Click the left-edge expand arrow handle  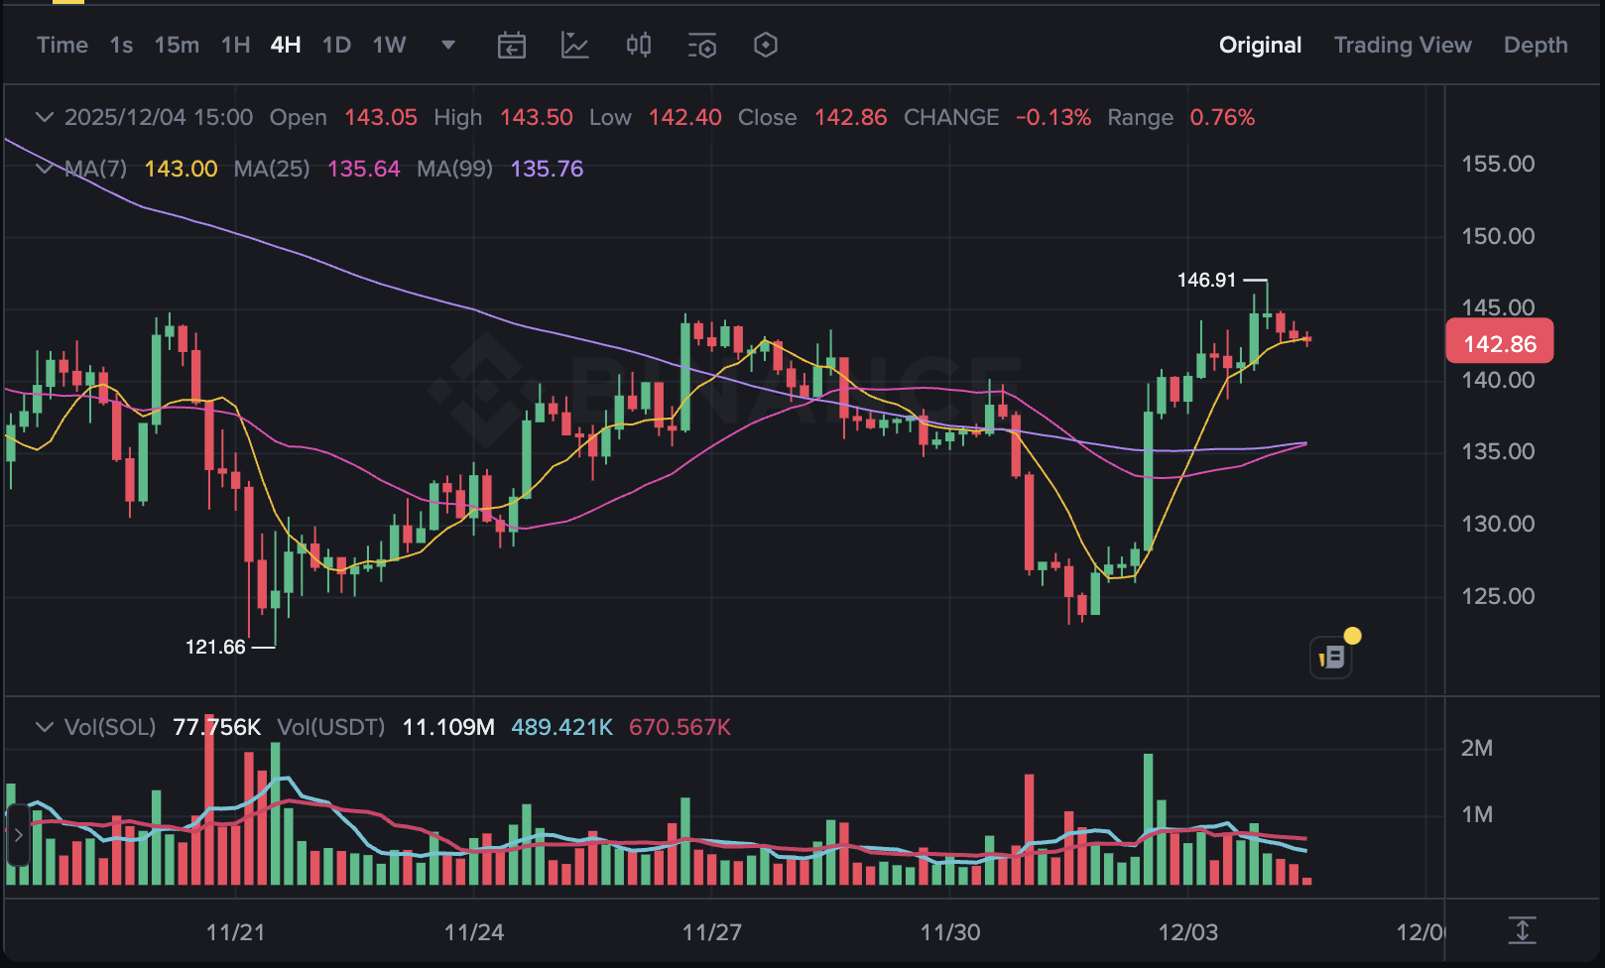point(18,835)
